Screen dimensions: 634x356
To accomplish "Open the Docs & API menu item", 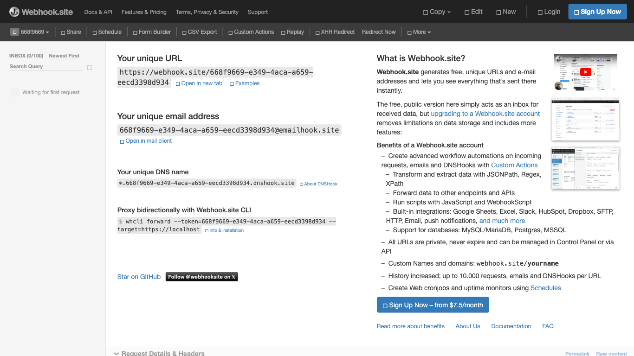I will point(98,12).
